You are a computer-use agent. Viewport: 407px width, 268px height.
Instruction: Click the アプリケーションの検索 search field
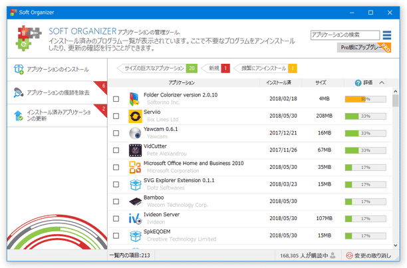[x=345, y=35]
